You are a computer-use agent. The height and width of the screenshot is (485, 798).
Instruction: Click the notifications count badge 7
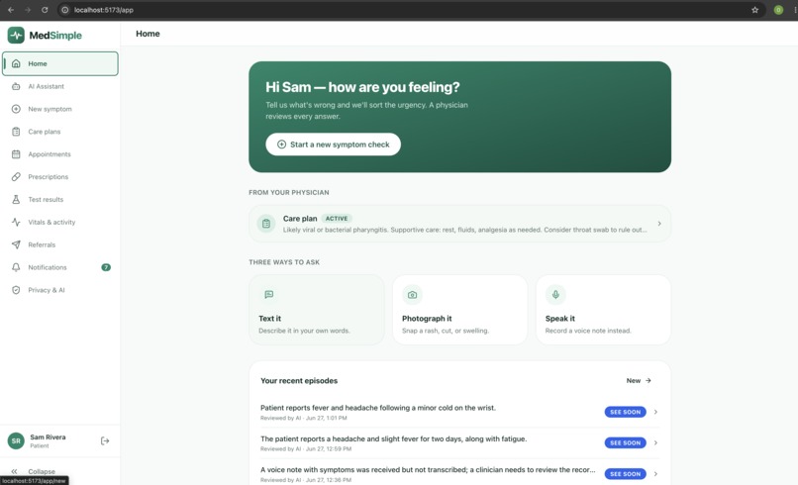[x=106, y=267]
